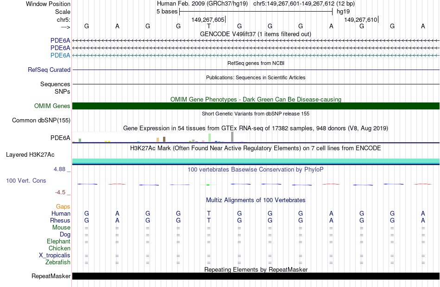
Task: Open the GTEx "Gene Expression in 54 tissues" title
Action: point(256,128)
